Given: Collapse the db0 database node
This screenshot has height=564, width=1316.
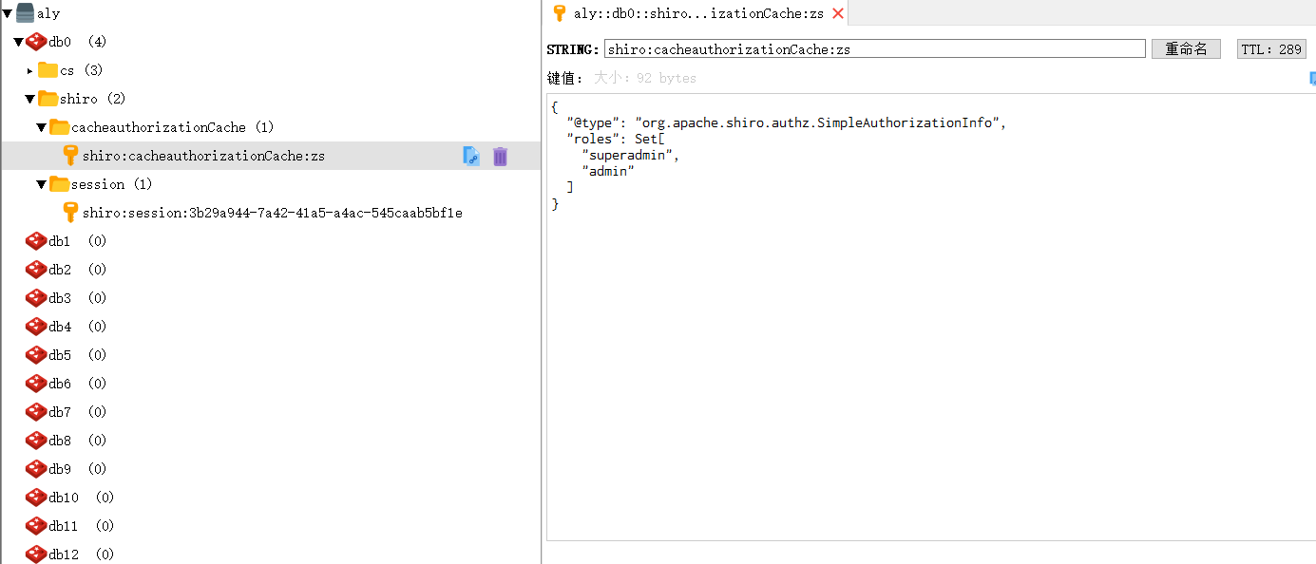Looking at the screenshot, I should [18, 41].
